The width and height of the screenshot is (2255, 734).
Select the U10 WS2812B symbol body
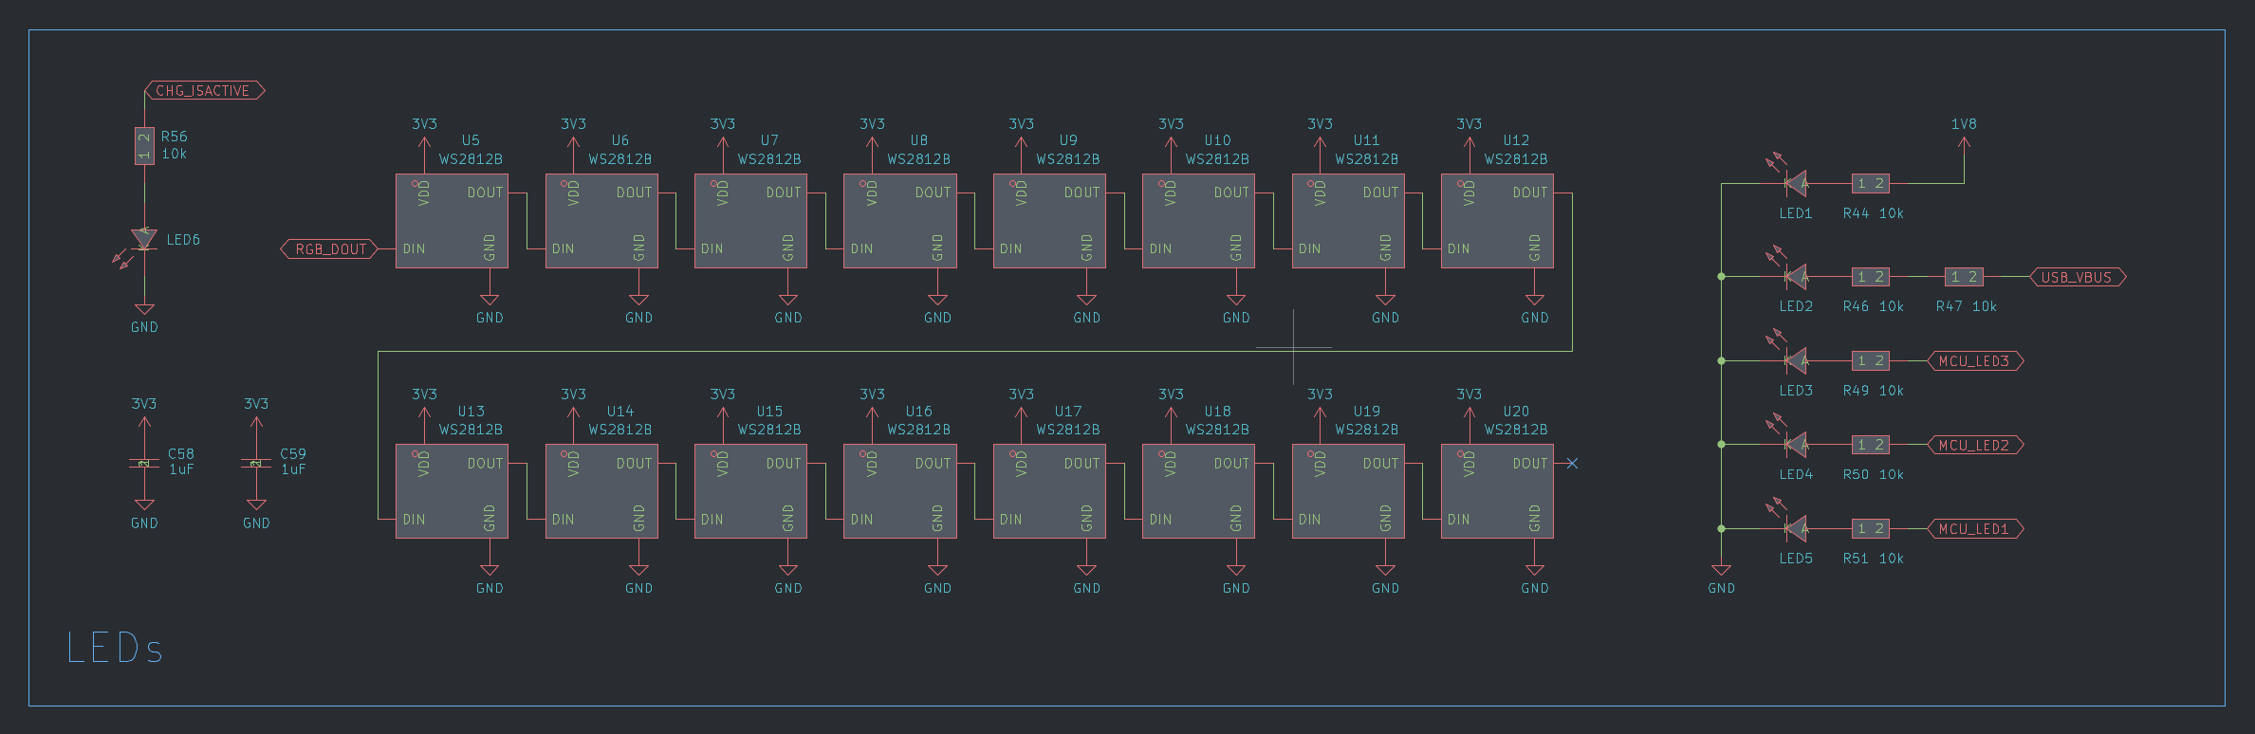point(1198,221)
